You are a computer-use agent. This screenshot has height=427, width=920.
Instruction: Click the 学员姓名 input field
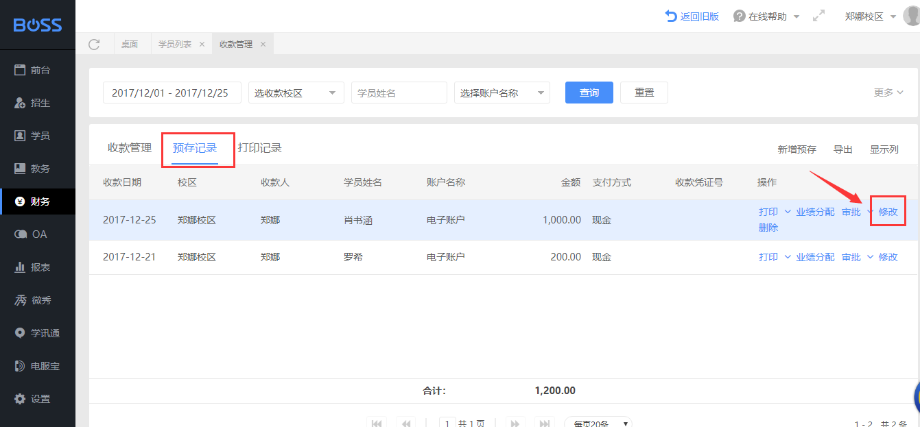[399, 93]
